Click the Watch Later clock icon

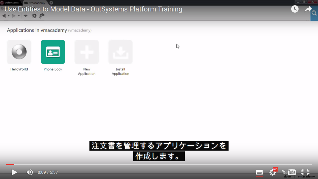pyautogui.click(x=295, y=9)
